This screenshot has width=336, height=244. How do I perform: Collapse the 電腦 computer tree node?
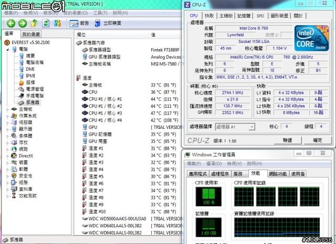(7, 49)
